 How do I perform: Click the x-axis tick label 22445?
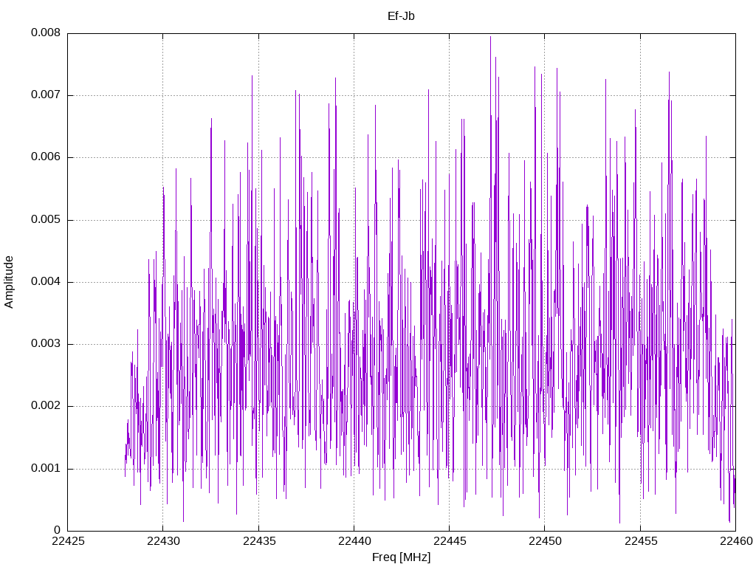coord(450,541)
